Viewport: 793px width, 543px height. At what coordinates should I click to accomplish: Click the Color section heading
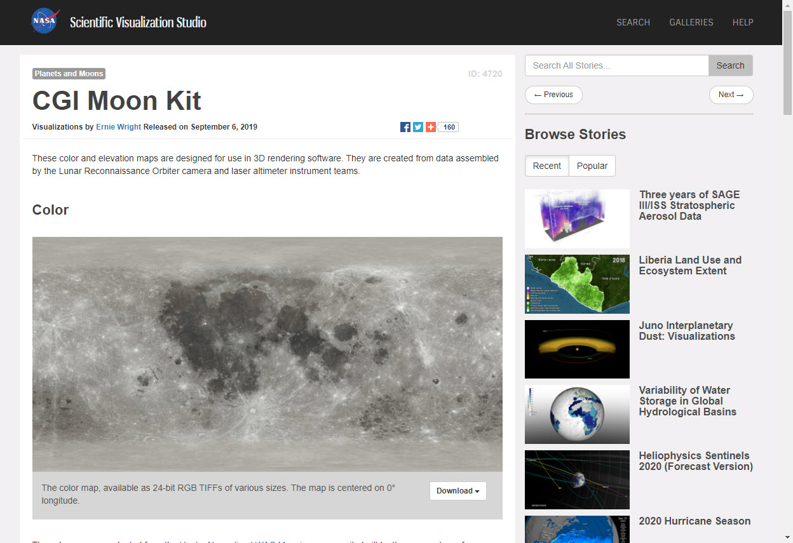(50, 210)
